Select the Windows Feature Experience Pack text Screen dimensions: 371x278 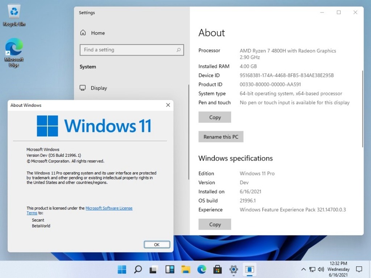pos(293,210)
